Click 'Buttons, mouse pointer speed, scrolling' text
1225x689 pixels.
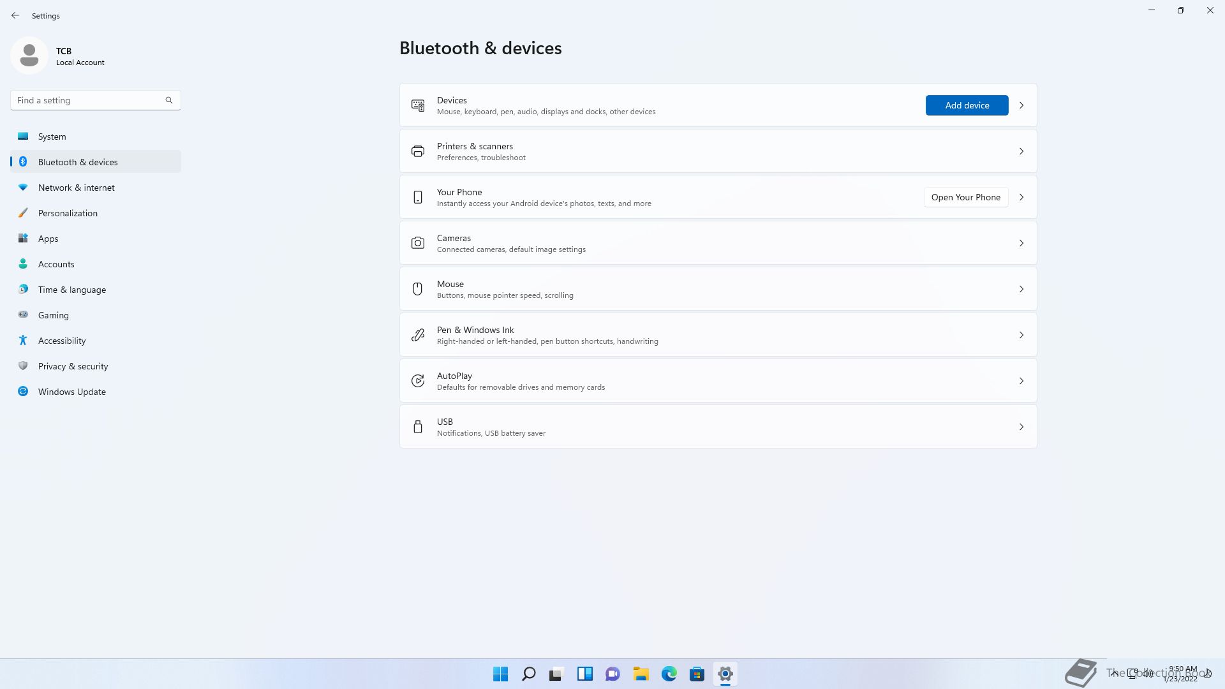pyautogui.click(x=505, y=295)
